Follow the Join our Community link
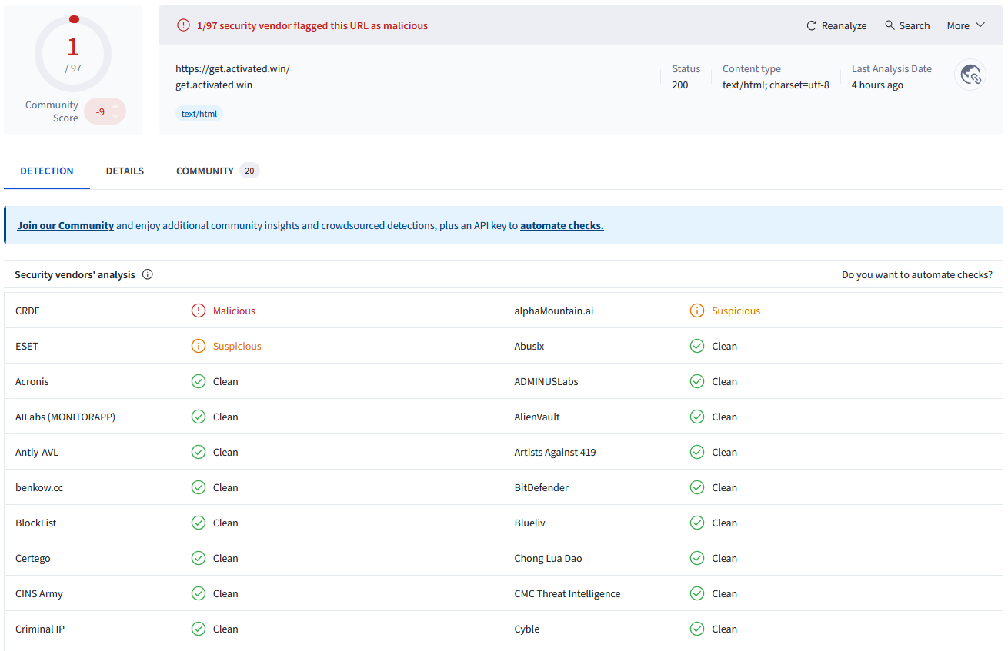Screen dimensions: 1008x651 (65, 225)
